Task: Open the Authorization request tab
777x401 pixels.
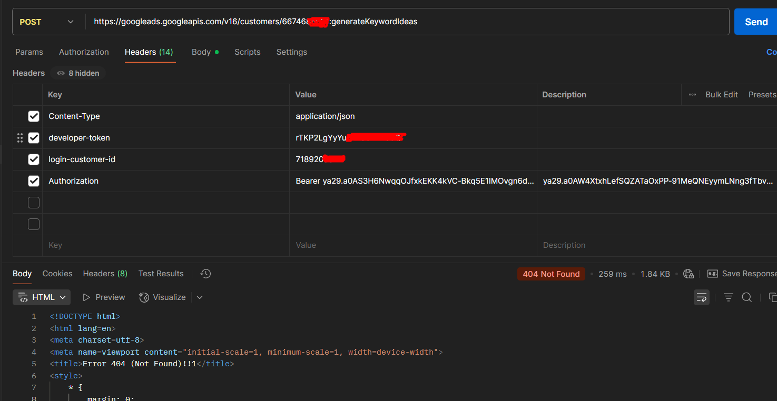Action: [x=84, y=52]
